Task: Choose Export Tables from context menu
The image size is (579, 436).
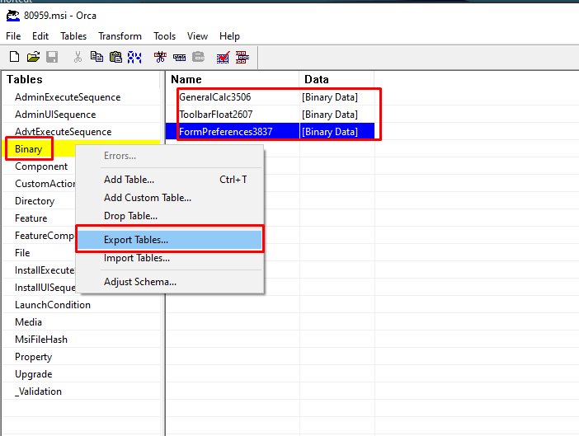Action: click(170, 240)
